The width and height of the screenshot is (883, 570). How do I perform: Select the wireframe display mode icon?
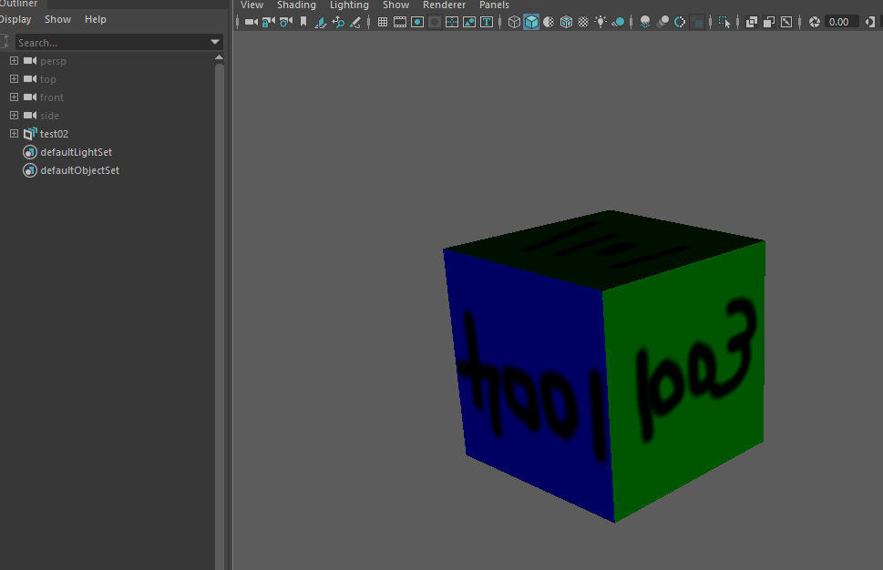coord(513,22)
